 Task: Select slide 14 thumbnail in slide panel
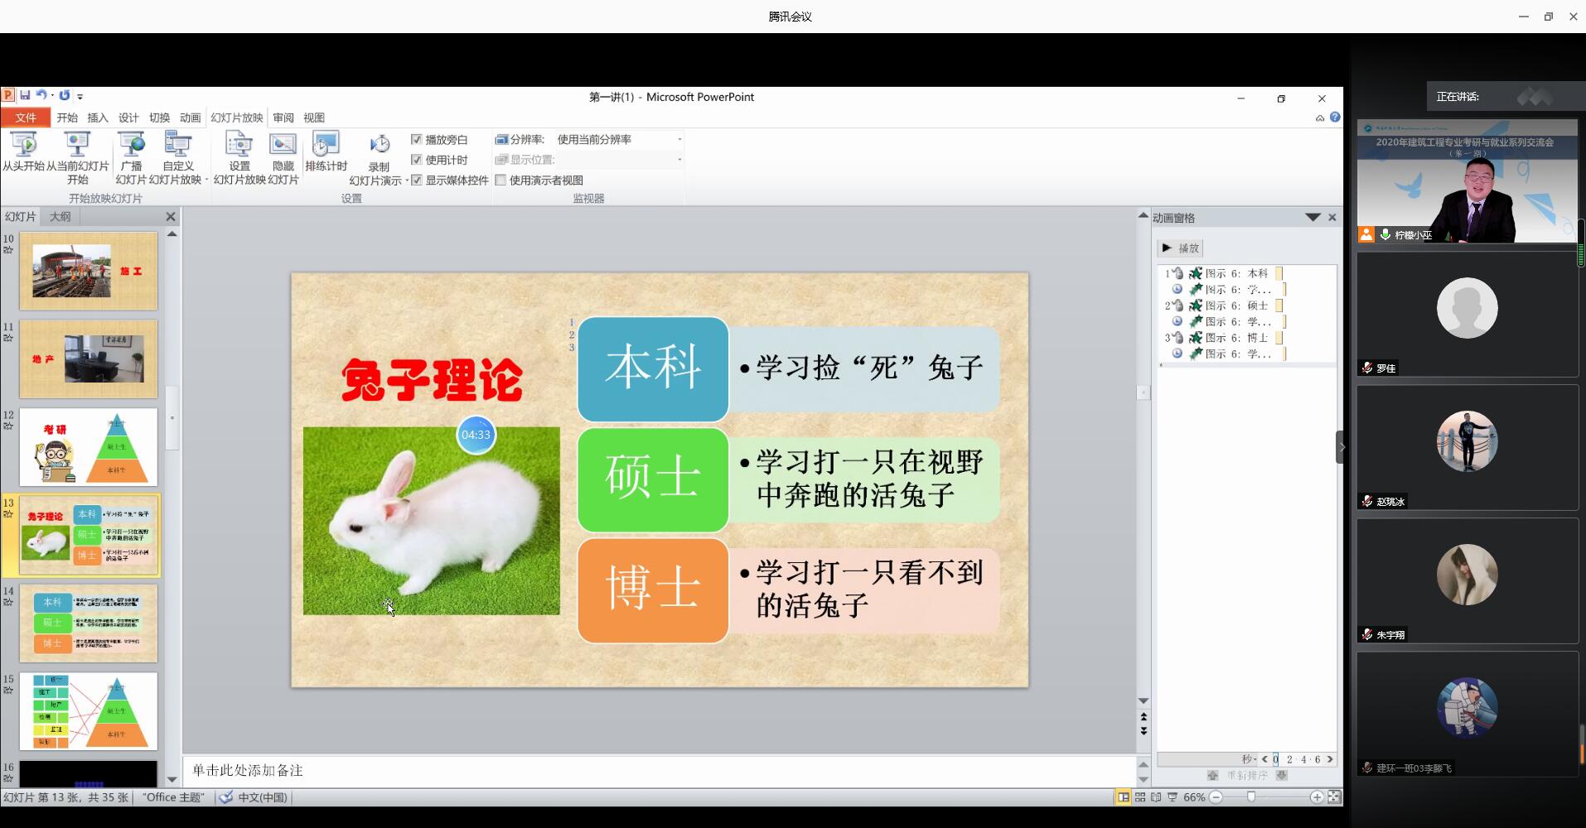click(89, 623)
